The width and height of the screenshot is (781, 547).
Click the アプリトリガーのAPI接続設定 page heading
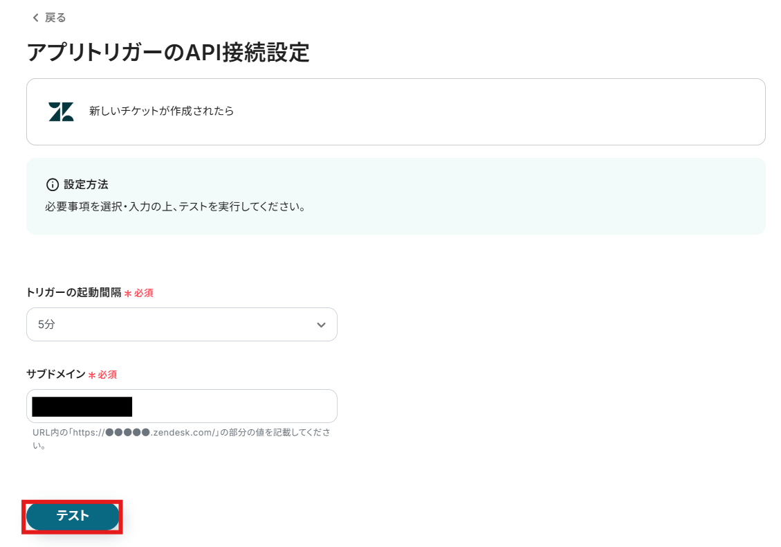[x=167, y=53]
